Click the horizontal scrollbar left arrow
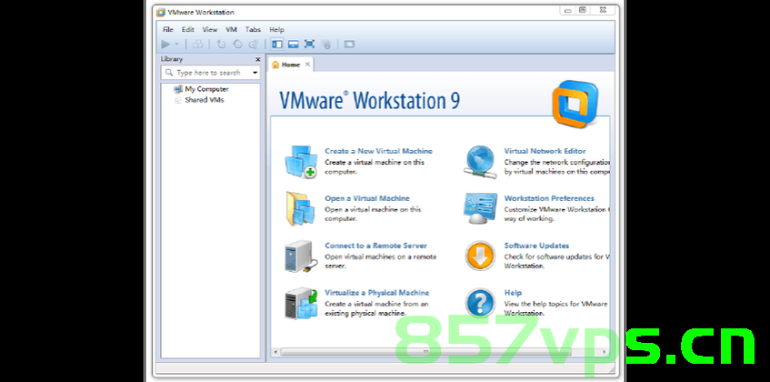 tap(275, 352)
